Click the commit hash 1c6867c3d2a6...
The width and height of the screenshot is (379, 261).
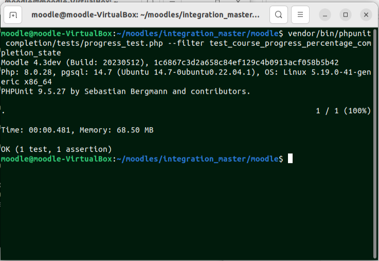coord(246,62)
